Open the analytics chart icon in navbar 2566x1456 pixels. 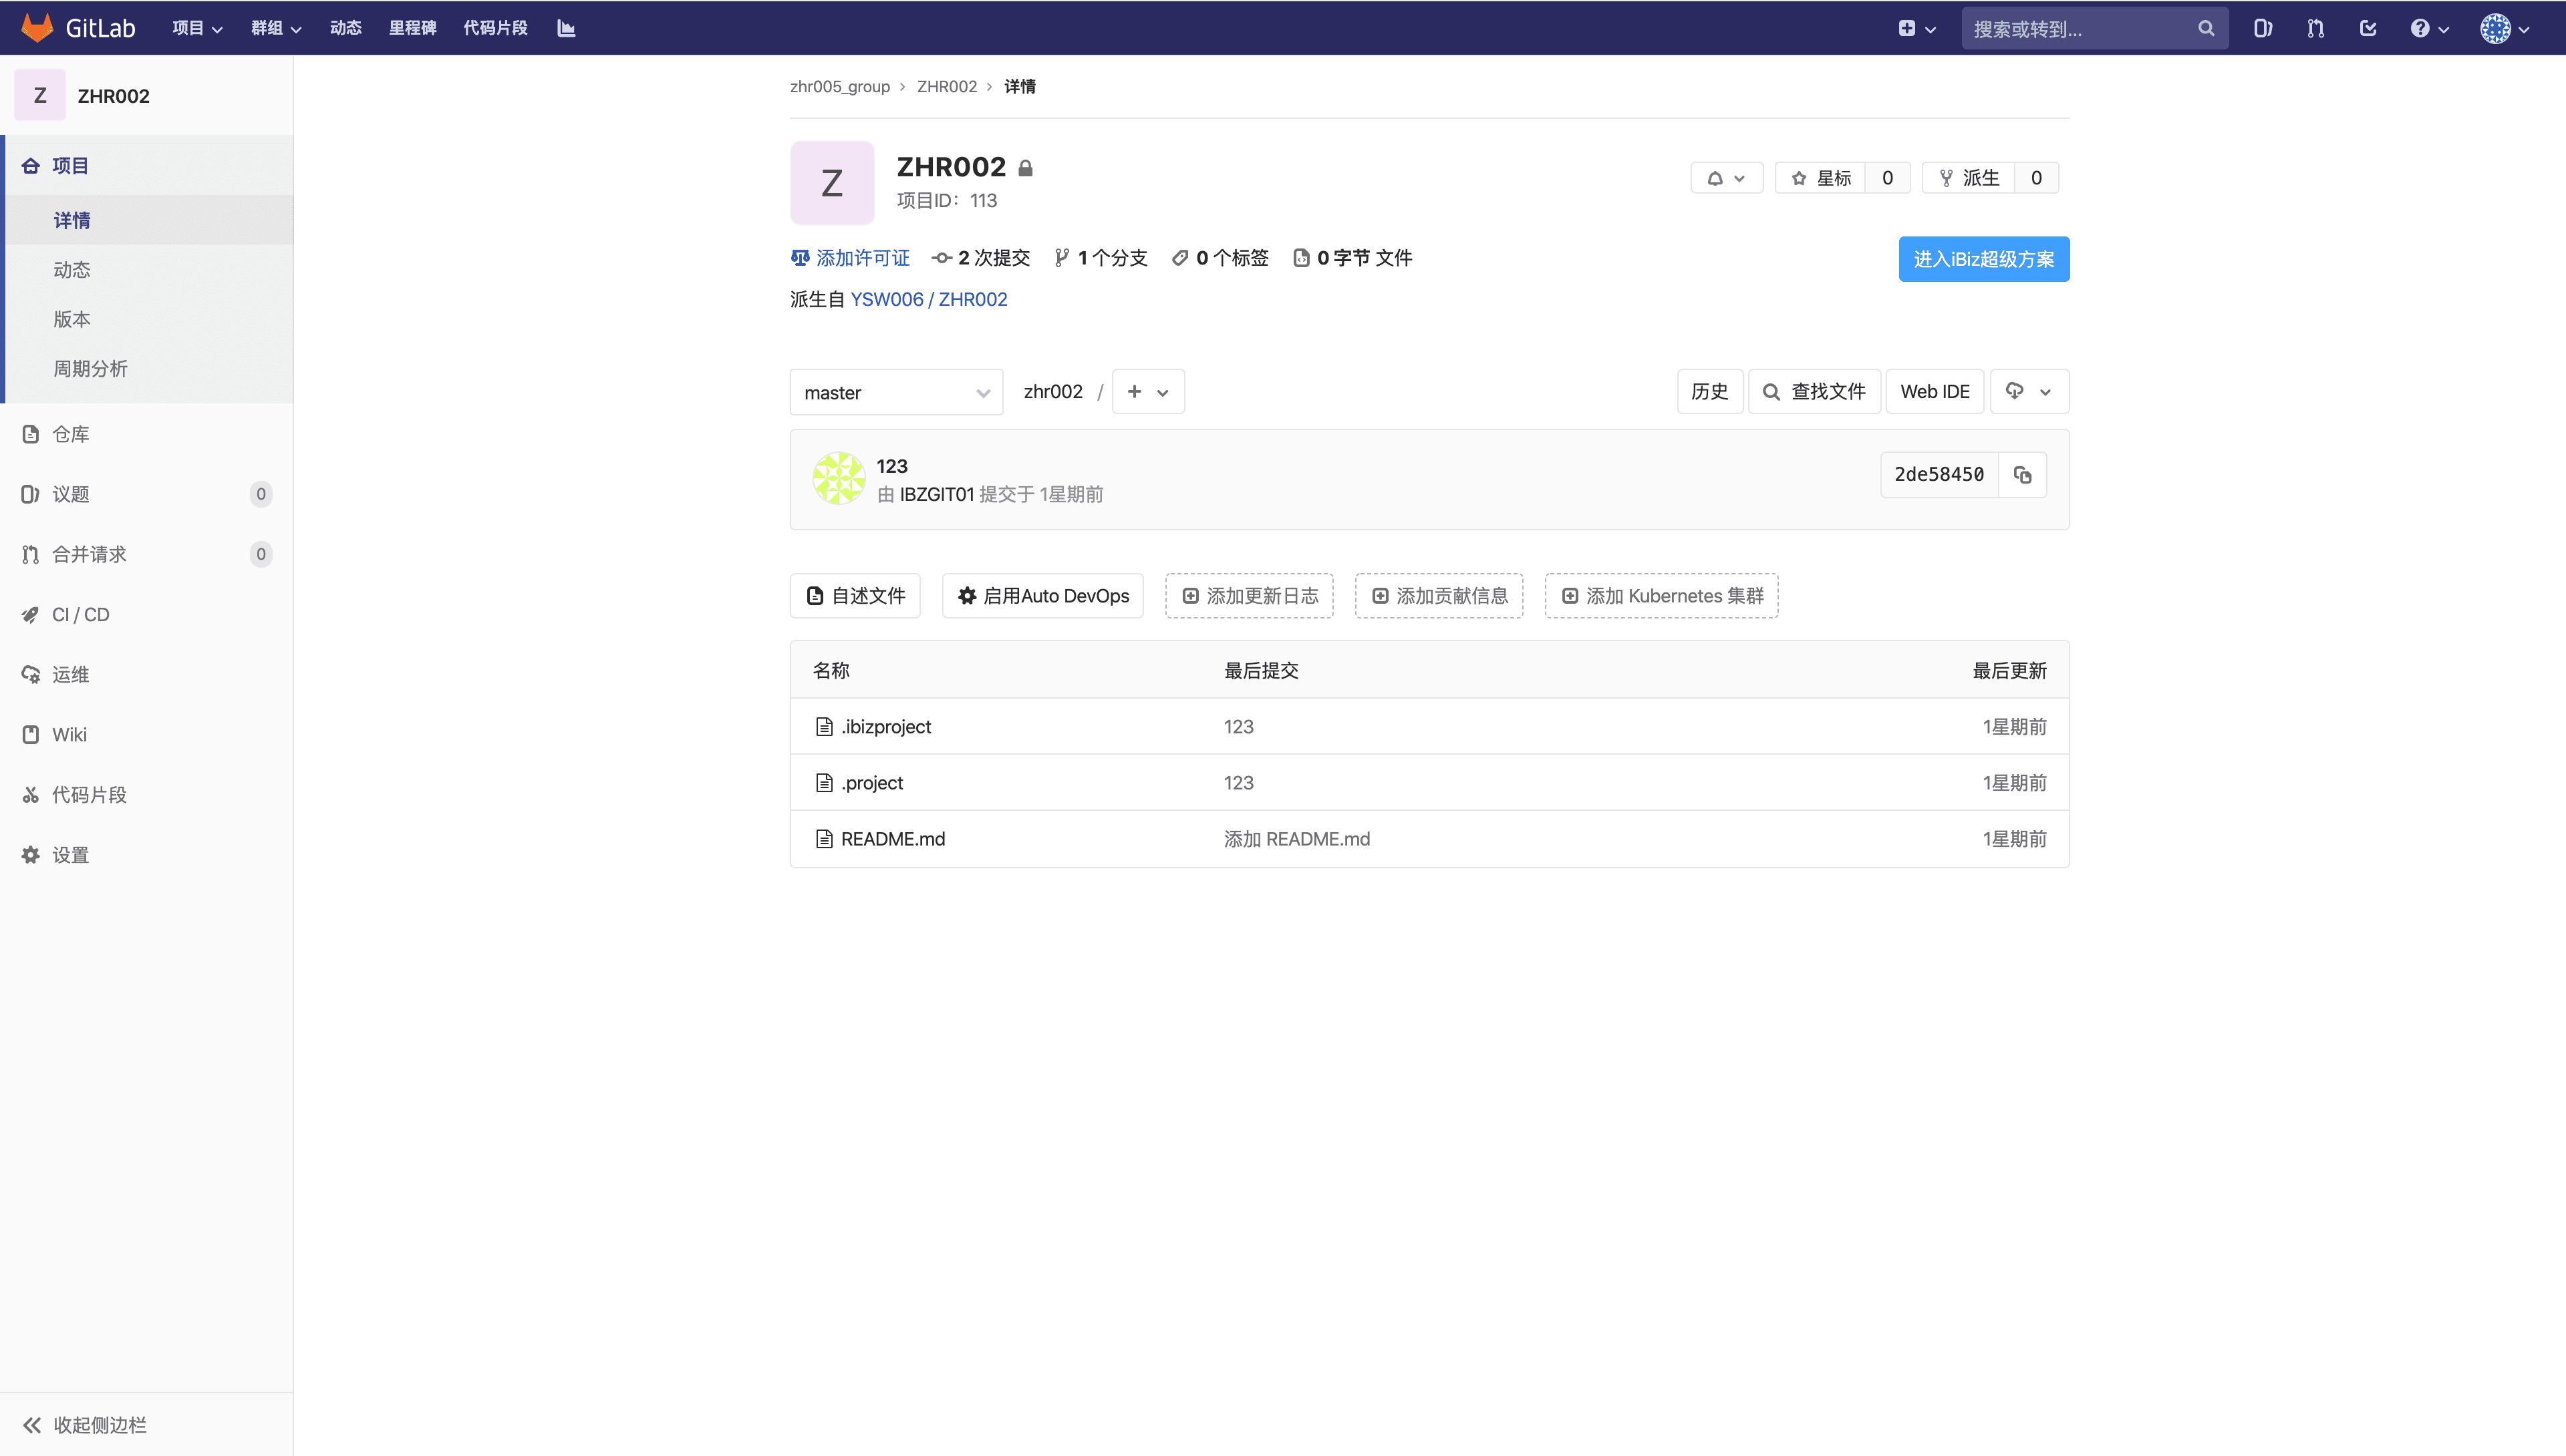566,28
